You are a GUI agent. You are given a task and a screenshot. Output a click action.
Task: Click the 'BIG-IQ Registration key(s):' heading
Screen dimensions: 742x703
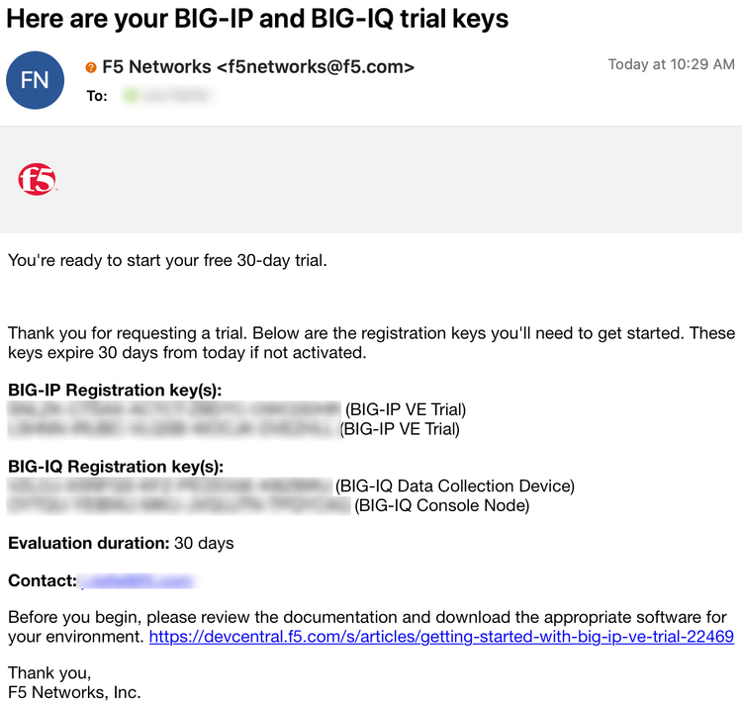(116, 467)
